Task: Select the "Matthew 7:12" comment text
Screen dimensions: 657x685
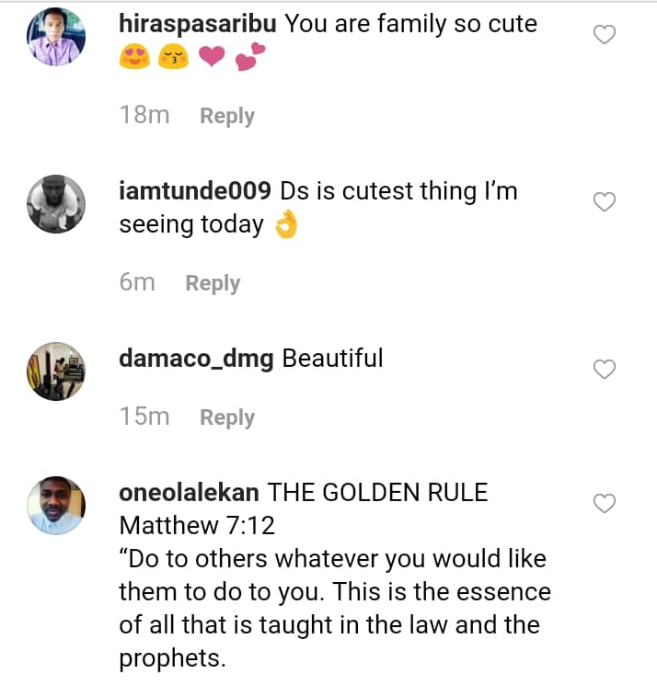Action: point(195,525)
